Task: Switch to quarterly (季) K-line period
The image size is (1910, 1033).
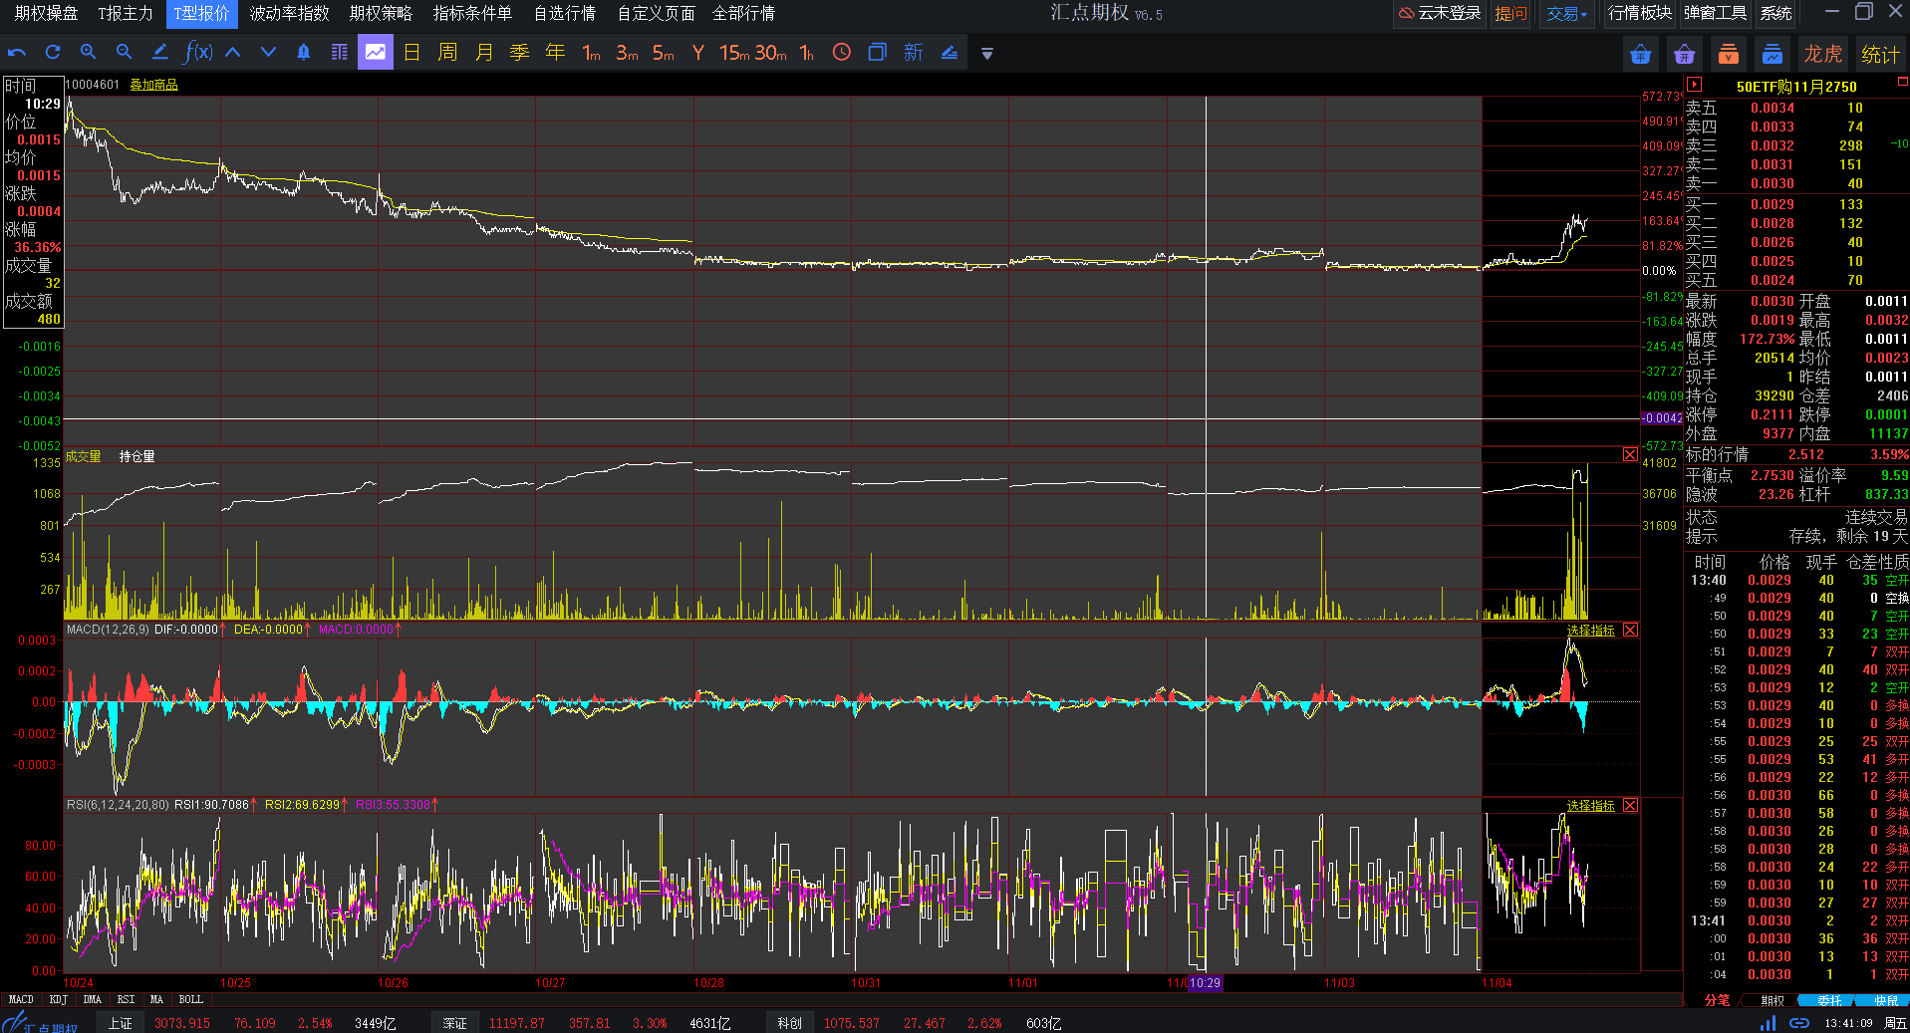Action: [519, 53]
